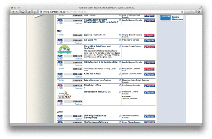
Task: Click Triathlon link in TriChamps Lake Tahoe row
Action: (x=61, y=69)
